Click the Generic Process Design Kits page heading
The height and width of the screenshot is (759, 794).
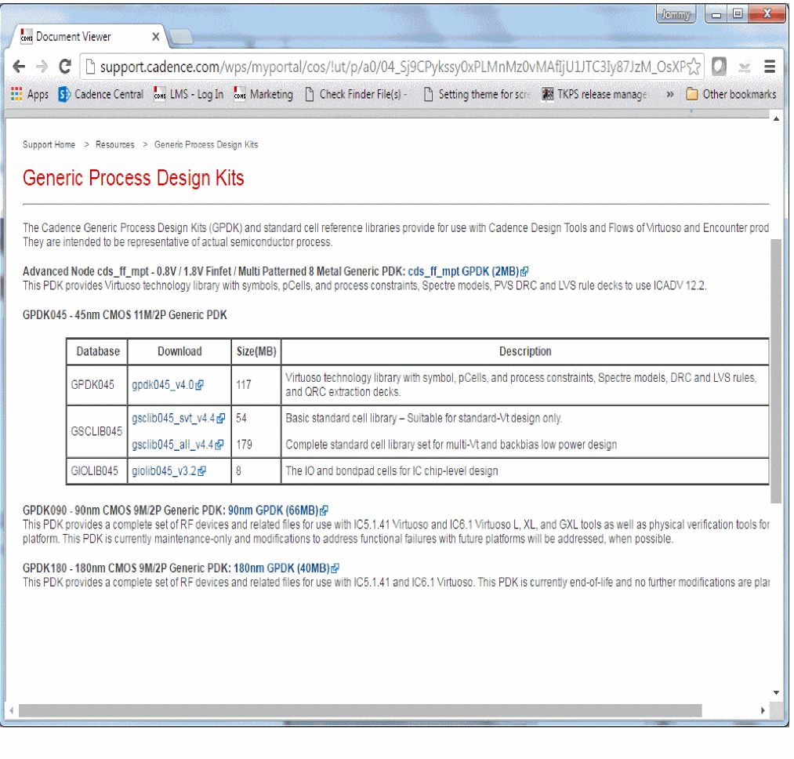click(x=133, y=178)
